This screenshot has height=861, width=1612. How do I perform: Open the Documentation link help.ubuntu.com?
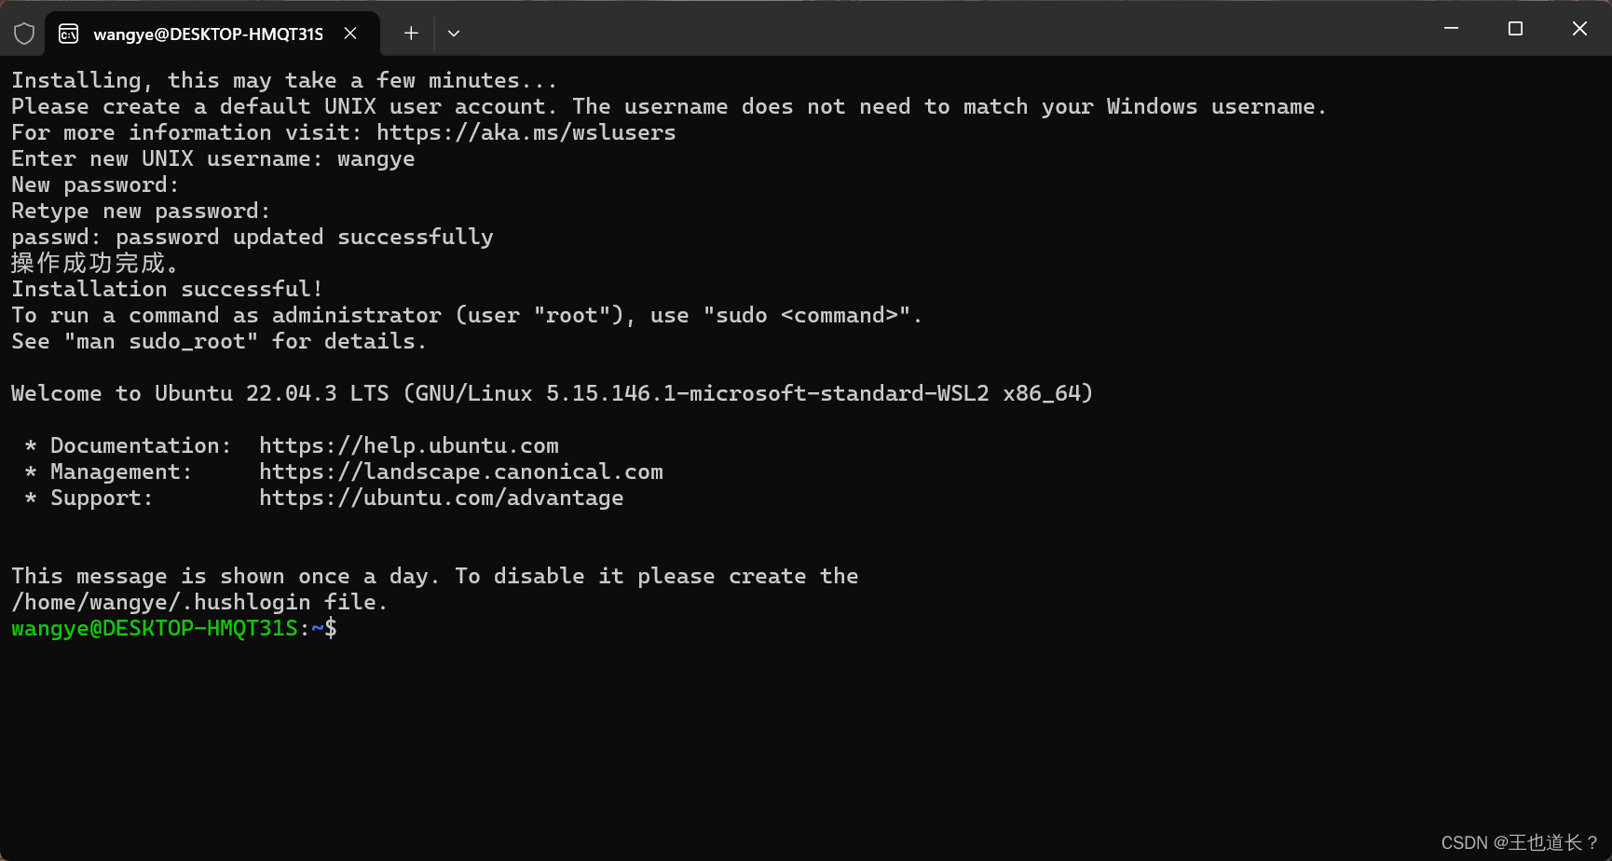tap(408, 445)
